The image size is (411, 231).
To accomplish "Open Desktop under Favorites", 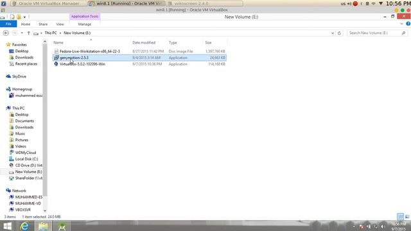I will coord(21,51).
